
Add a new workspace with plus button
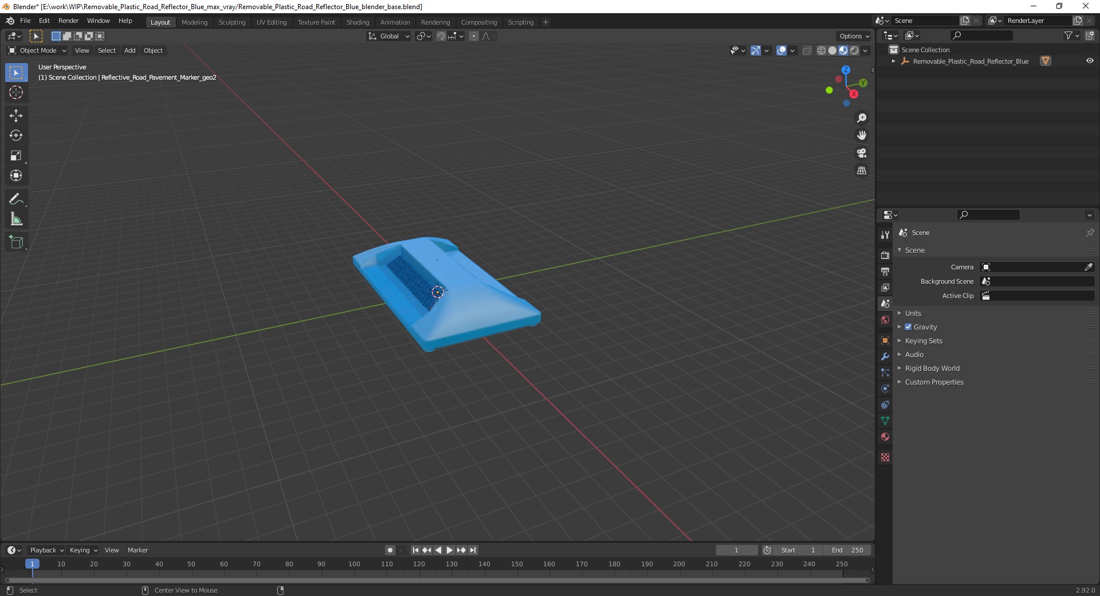[x=545, y=22]
